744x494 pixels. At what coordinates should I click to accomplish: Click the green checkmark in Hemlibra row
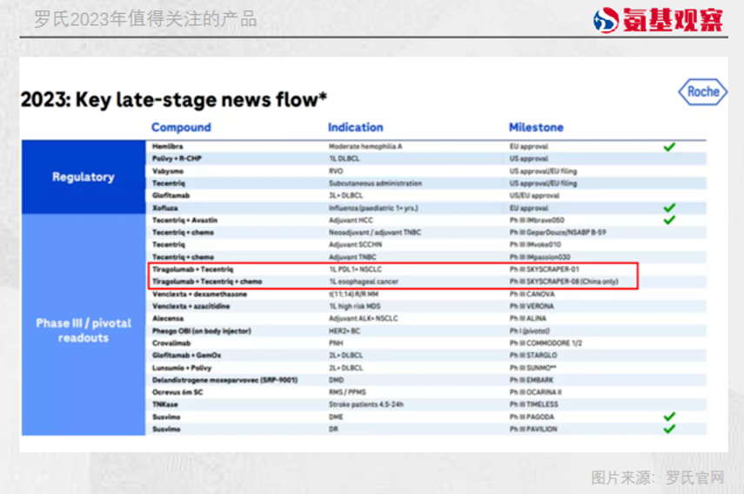(668, 147)
